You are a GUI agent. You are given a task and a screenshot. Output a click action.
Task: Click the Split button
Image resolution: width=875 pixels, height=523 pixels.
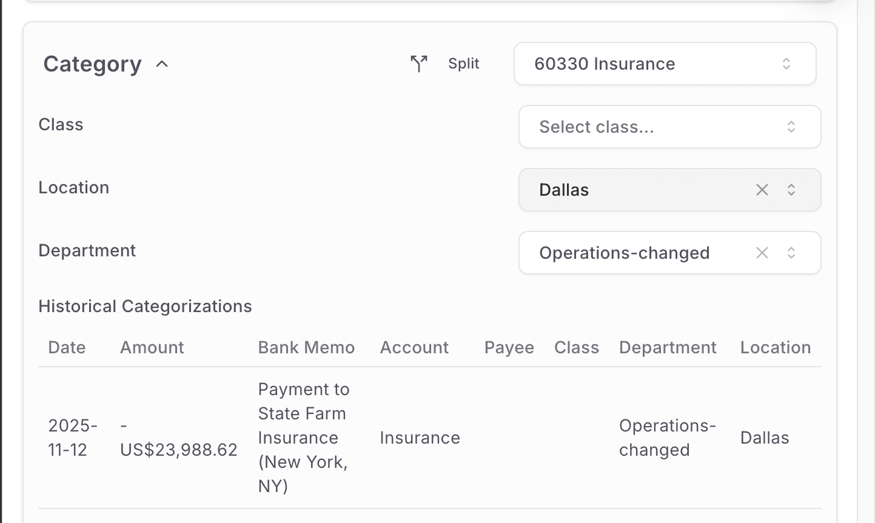pos(463,63)
